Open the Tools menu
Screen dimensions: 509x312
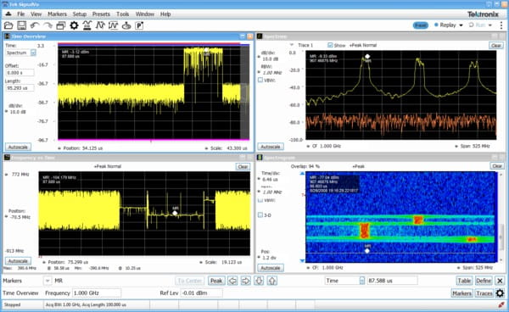pyautogui.click(x=123, y=14)
